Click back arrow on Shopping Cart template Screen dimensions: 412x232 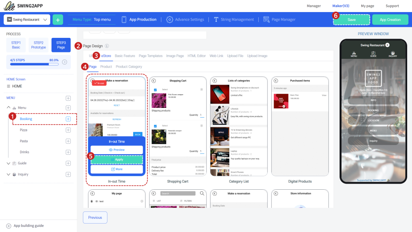(154, 81)
